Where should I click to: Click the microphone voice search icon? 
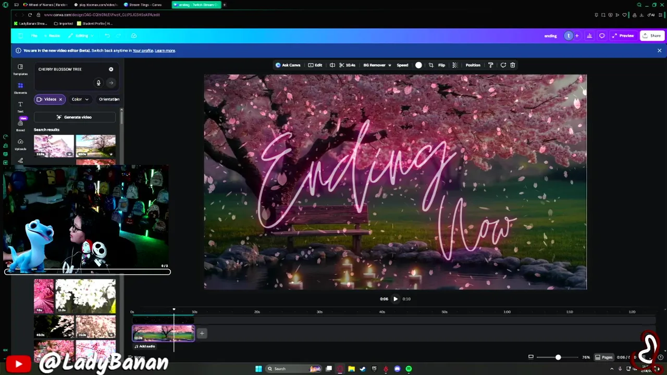tap(98, 83)
